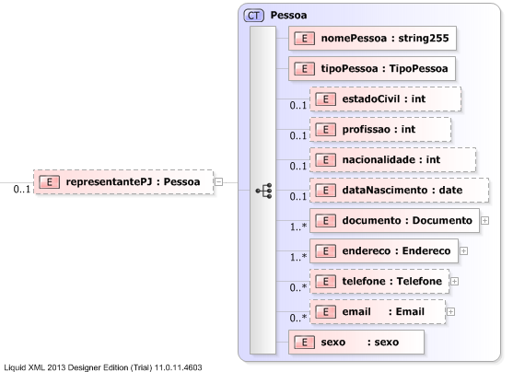Expand the email : Email element
This screenshot has width=513, height=372.
(450, 312)
